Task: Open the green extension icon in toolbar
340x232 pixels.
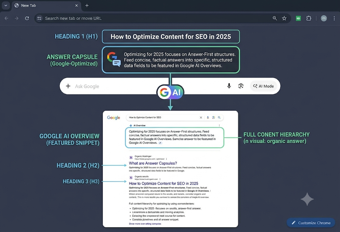Action: click(298, 19)
